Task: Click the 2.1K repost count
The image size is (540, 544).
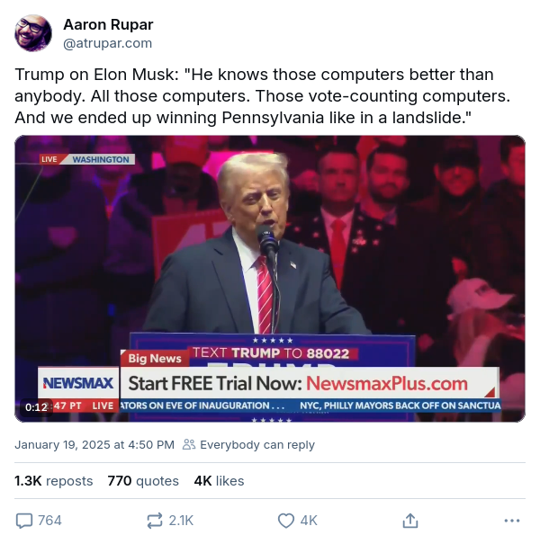Action: (x=181, y=521)
